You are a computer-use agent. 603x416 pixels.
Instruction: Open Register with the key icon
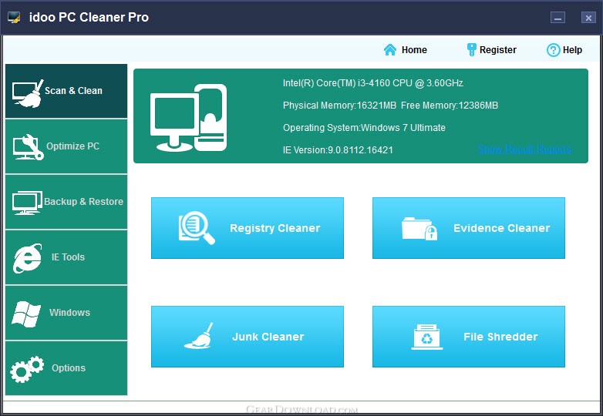pos(491,50)
